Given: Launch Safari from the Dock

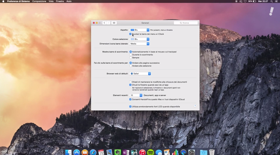Looking at the screenshot, I should (93, 152).
